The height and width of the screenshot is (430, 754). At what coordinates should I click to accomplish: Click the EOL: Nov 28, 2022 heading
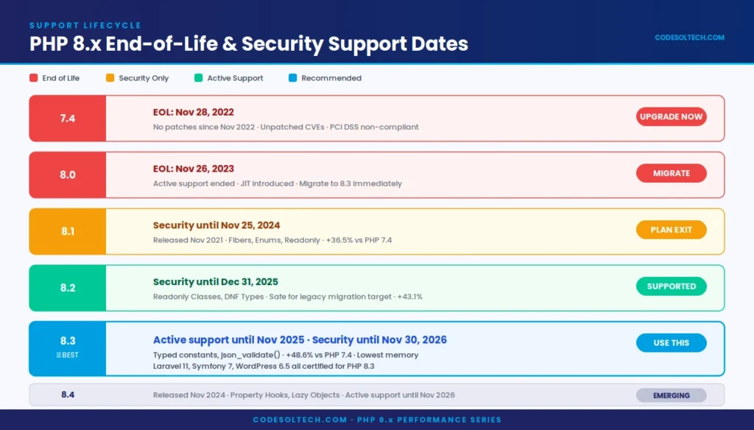(x=194, y=112)
